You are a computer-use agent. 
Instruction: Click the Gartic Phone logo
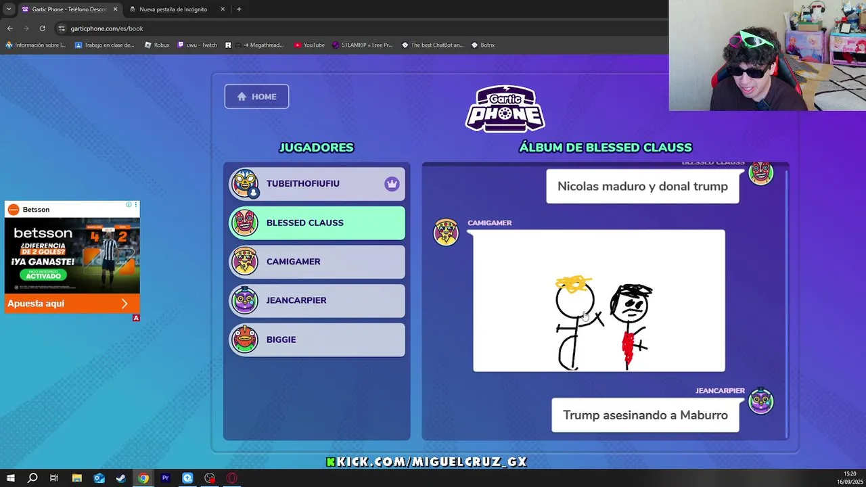(x=505, y=108)
